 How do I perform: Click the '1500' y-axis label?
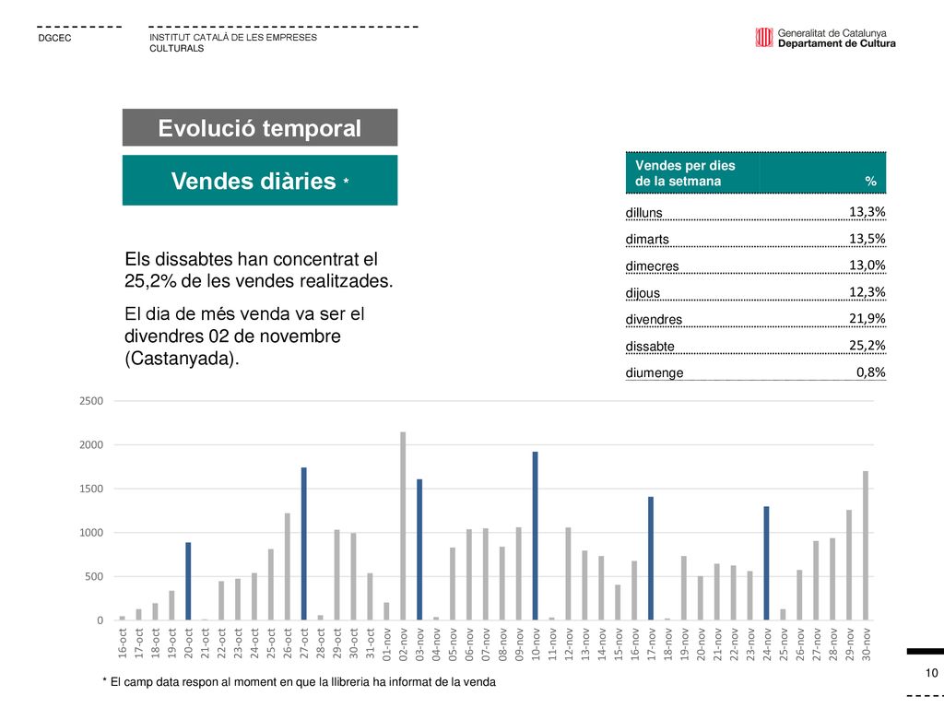coord(91,489)
